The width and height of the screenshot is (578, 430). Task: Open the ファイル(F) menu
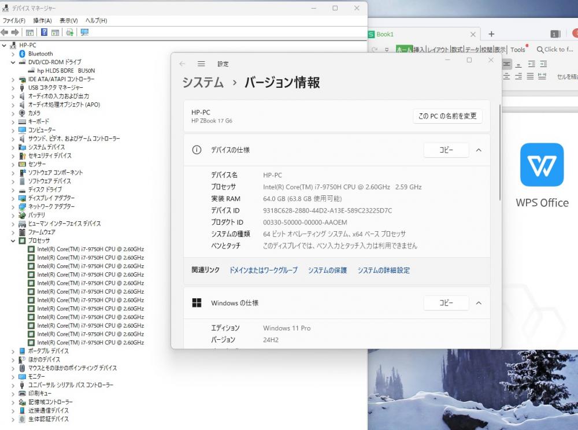tap(14, 21)
